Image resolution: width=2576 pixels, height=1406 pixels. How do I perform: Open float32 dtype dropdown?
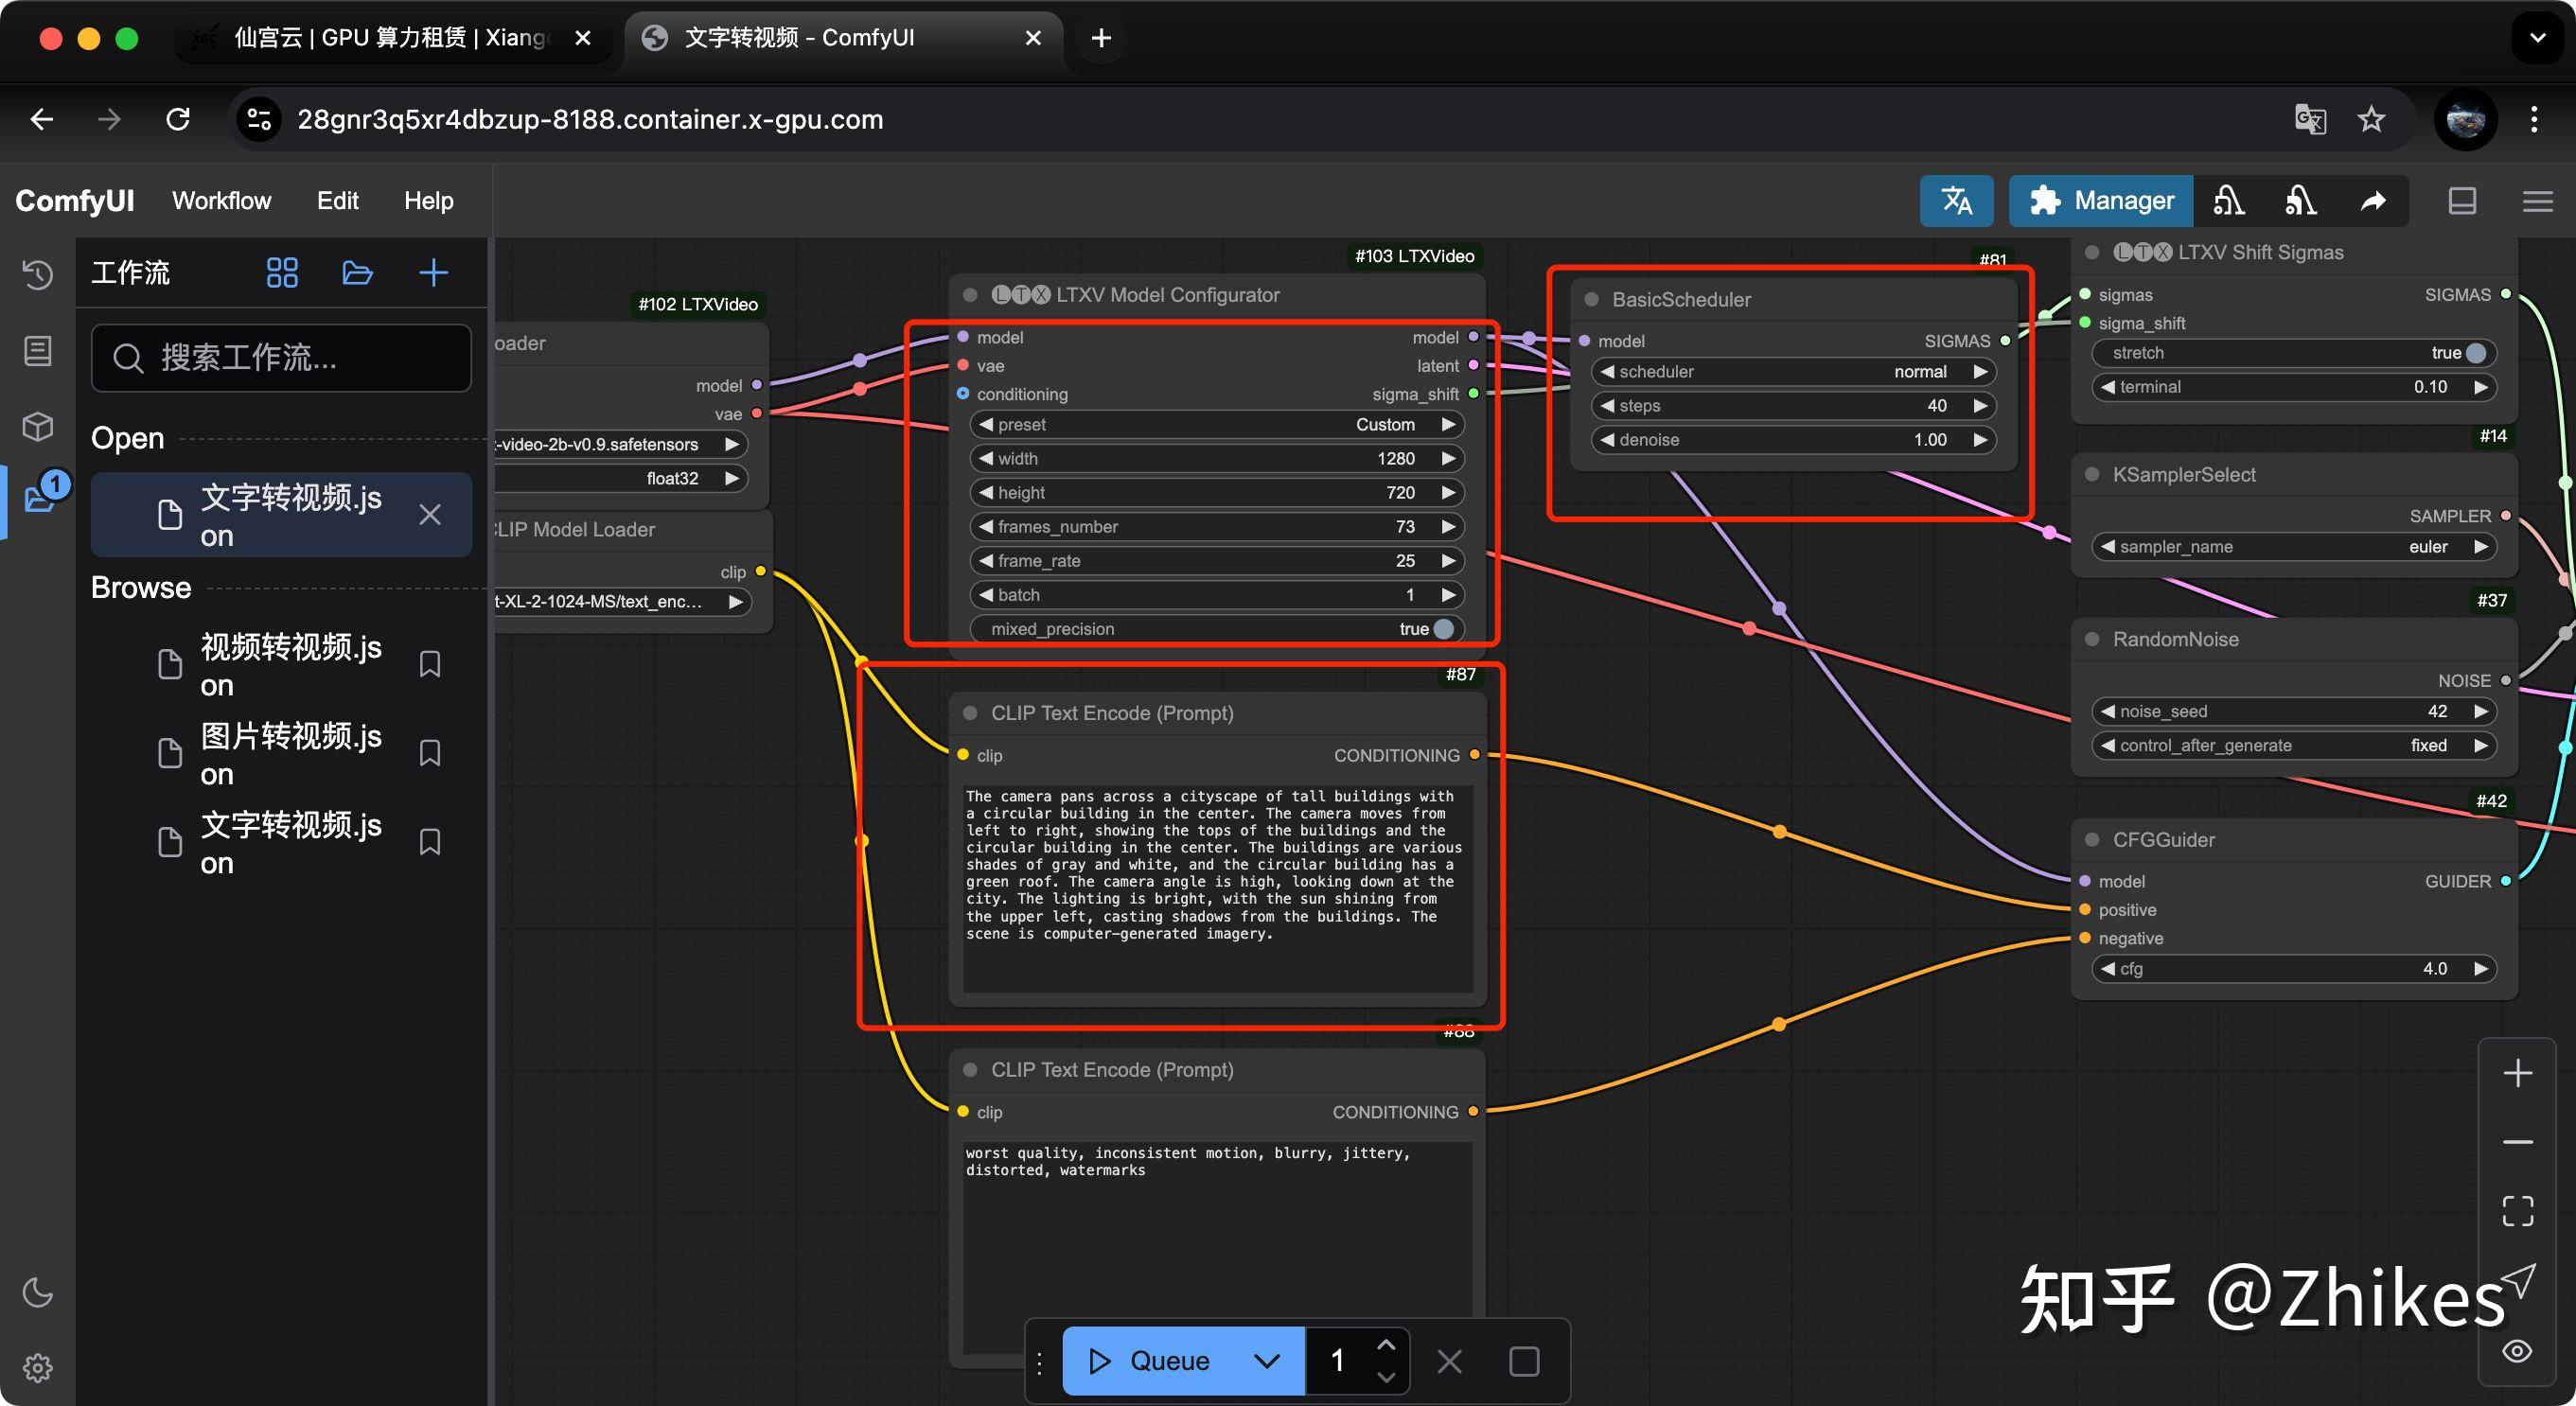[x=622, y=479]
